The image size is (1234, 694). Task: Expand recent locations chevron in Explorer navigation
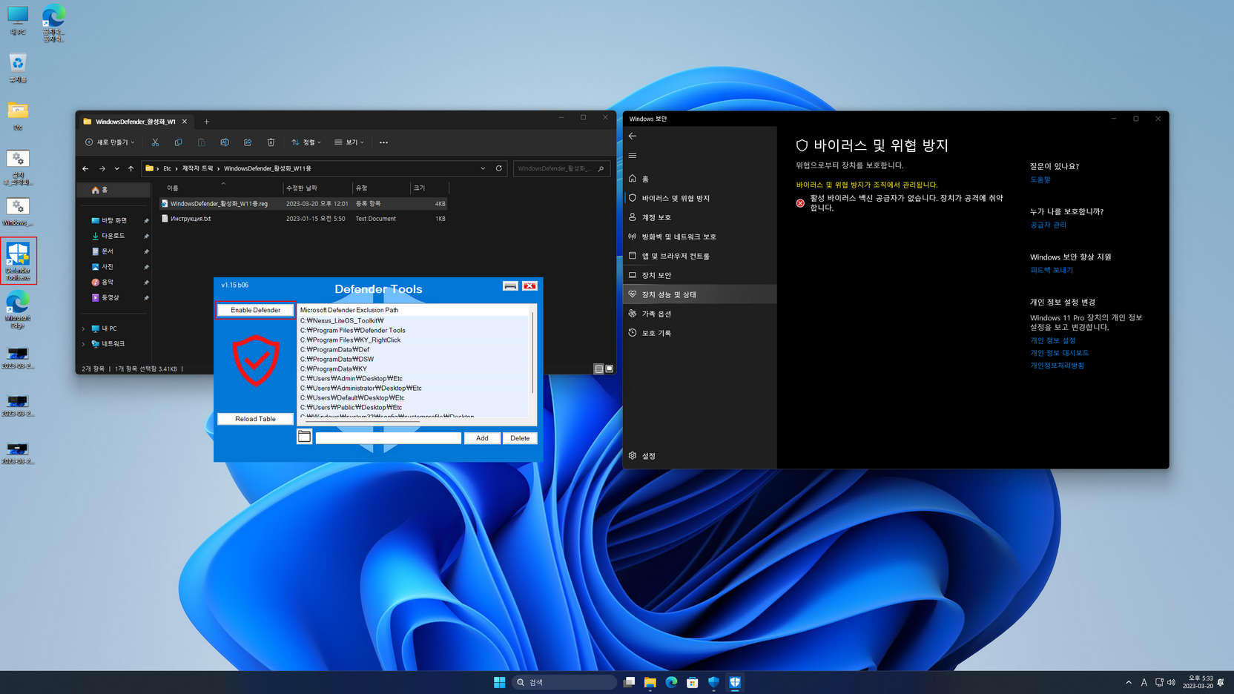pyautogui.click(x=116, y=168)
